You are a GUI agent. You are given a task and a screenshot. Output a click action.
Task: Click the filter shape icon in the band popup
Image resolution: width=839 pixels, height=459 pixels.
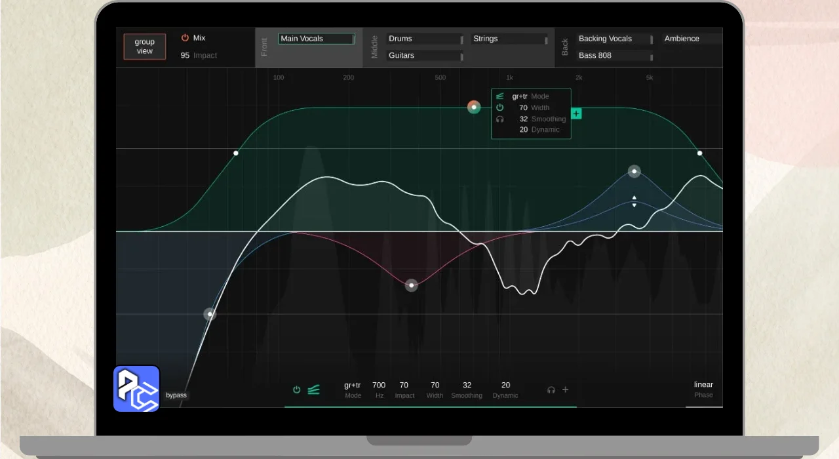tap(500, 96)
